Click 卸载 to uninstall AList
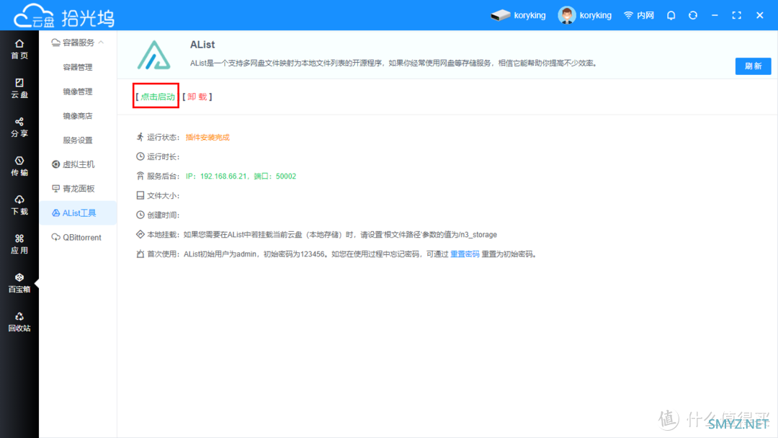 [x=197, y=97]
